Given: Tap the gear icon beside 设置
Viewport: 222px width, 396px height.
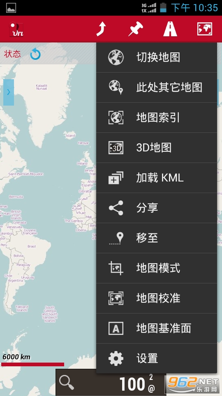Looking at the screenshot, I should (116, 358).
